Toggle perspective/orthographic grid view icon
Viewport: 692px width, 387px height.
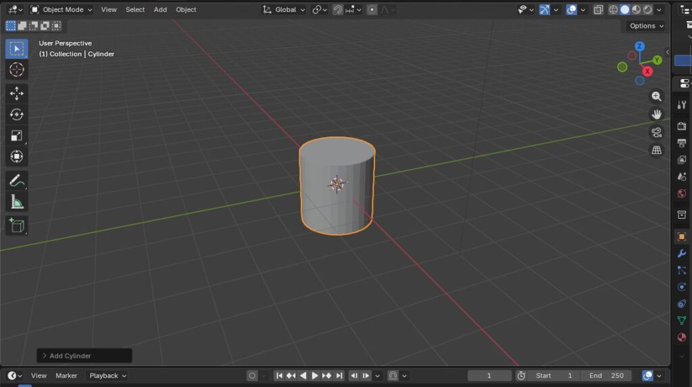[656, 150]
